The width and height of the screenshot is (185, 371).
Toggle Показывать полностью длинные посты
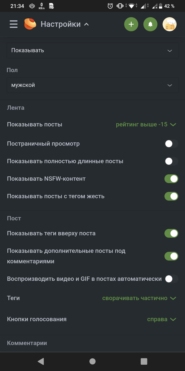(171, 161)
